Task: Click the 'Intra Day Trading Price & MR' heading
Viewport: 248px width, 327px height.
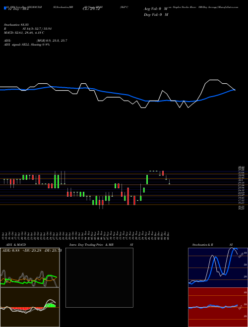Action: (91, 245)
